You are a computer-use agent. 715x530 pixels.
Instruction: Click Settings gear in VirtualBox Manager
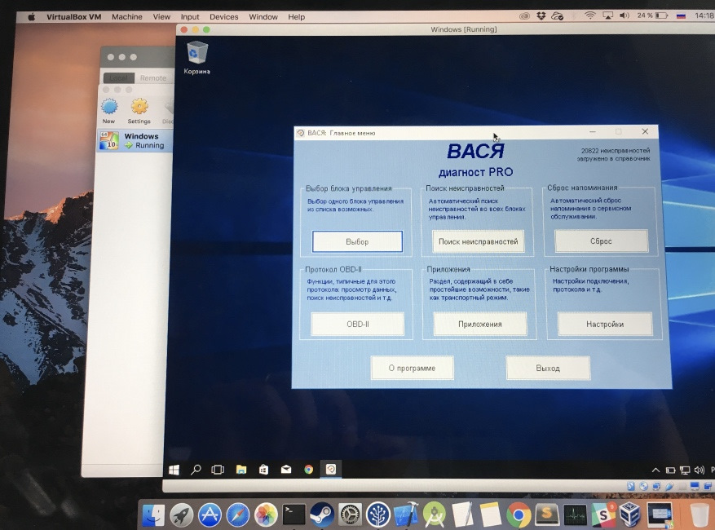click(x=139, y=111)
